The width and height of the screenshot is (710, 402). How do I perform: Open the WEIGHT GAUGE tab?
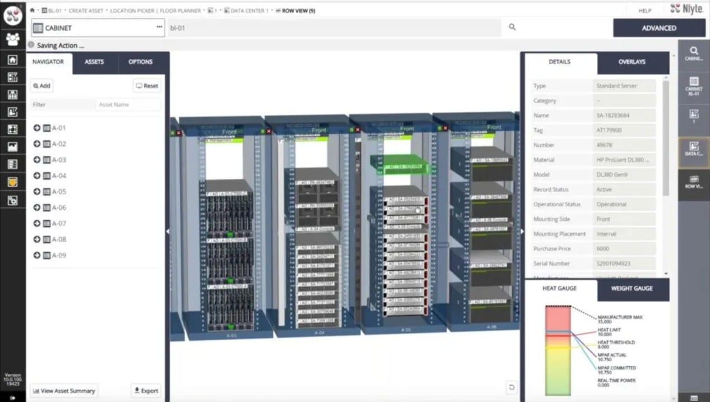point(632,289)
